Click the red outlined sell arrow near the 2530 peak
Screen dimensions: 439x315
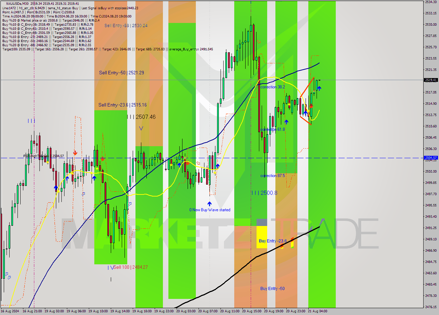(259, 42)
